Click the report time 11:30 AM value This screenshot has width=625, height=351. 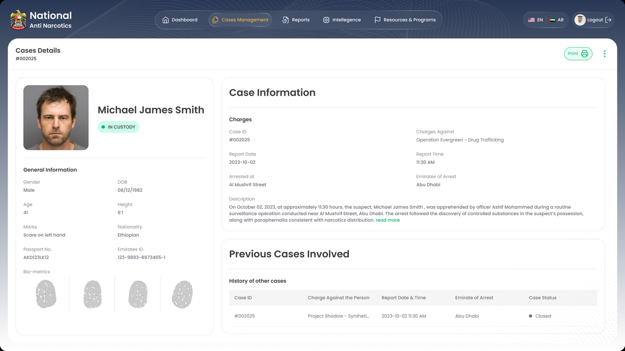pos(425,162)
